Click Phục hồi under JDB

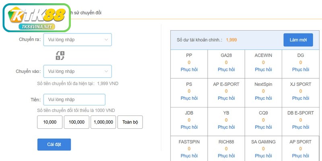pyautogui.click(x=189, y=127)
